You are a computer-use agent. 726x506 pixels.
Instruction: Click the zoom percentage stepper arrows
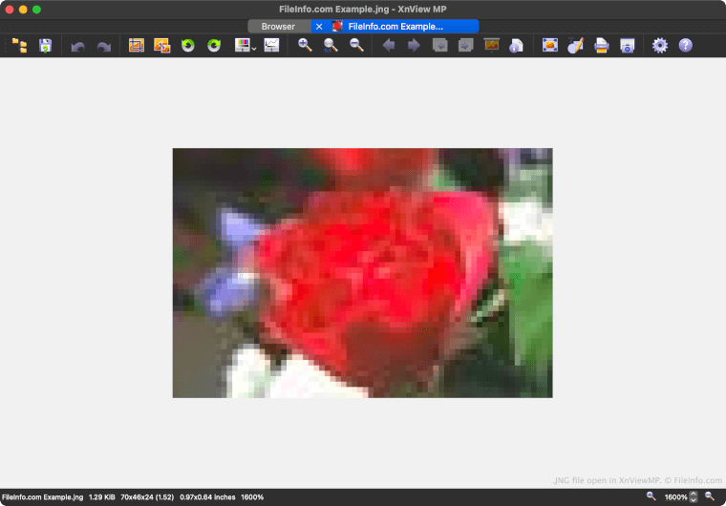tap(694, 497)
